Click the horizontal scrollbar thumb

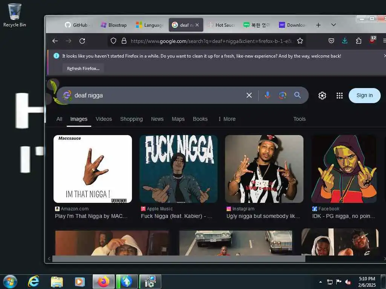(x=179, y=259)
